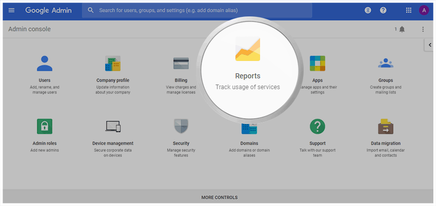Click the Billing label
436x206 pixels.
point(181,80)
